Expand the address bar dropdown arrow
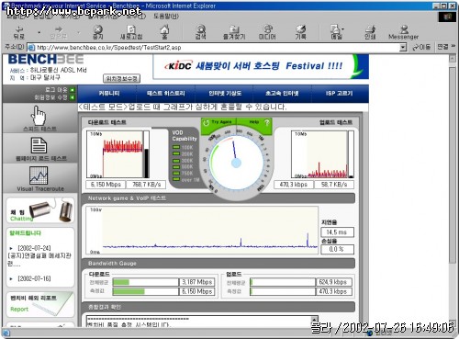Image resolution: width=459 pixels, height=339 pixels. 403,48
